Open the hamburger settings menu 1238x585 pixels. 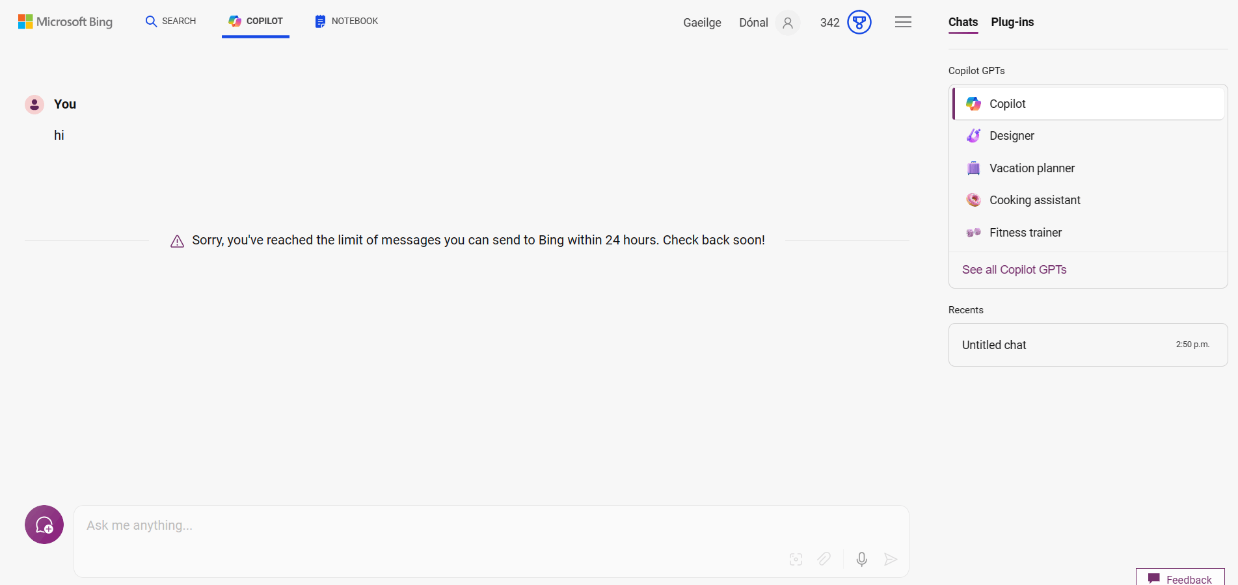pyautogui.click(x=903, y=22)
